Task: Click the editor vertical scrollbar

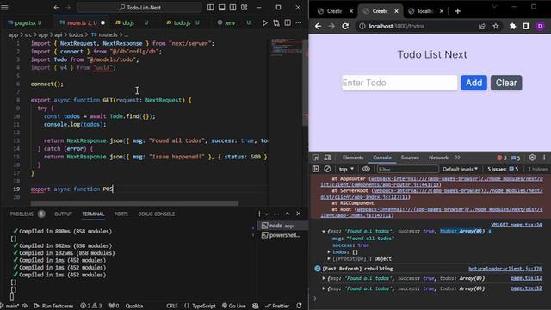Action: pos(305,83)
